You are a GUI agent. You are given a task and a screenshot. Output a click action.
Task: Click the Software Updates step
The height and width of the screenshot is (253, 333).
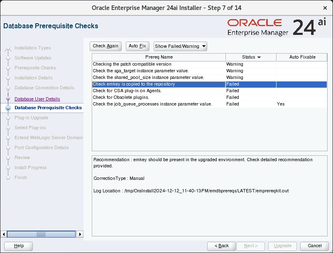coord(33,58)
